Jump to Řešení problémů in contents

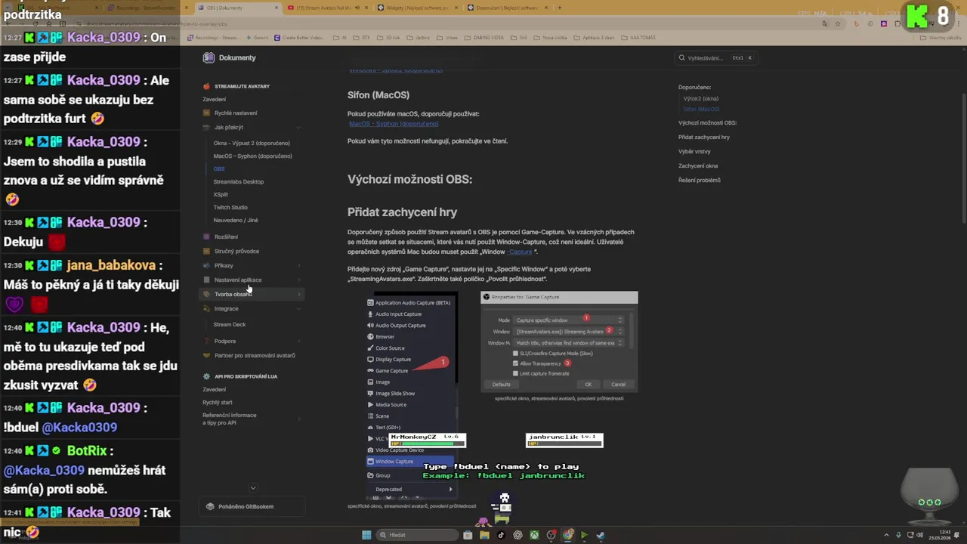pos(700,180)
